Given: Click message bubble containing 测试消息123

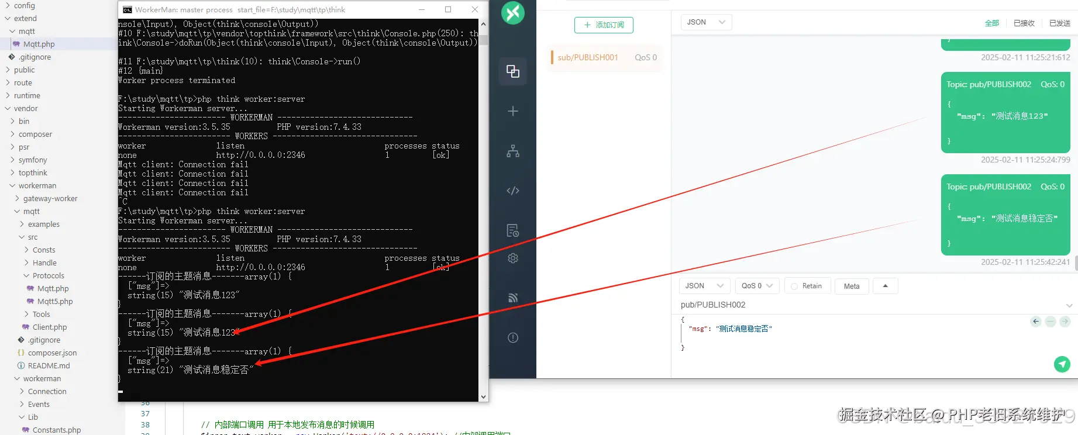Looking at the screenshot, I should 1005,112.
